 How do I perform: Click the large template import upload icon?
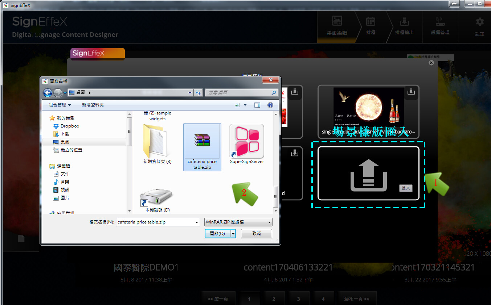click(368, 174)
